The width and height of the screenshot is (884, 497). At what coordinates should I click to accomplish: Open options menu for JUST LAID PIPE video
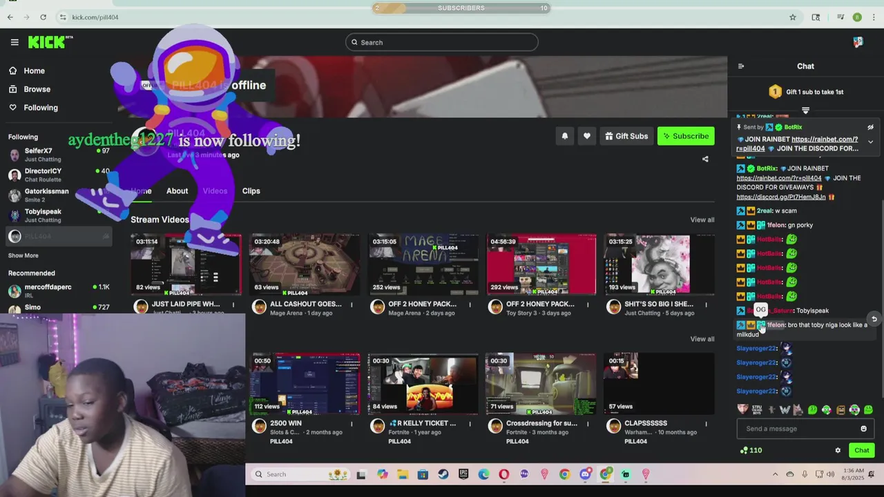coord(233,304)
